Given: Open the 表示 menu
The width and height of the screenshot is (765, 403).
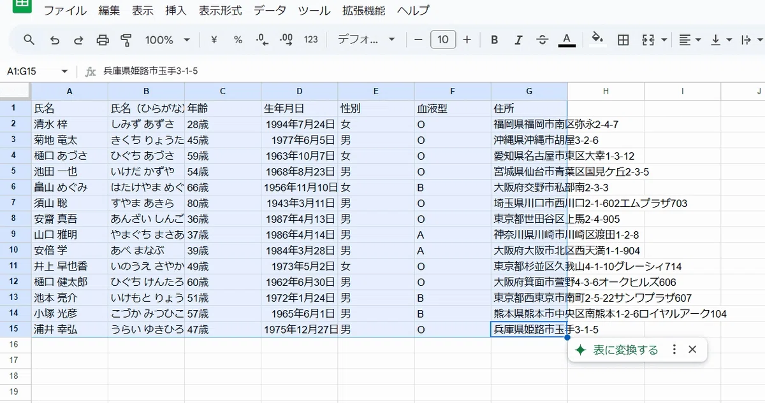Looking at the screenshot, I should click(x=142, y=11).
